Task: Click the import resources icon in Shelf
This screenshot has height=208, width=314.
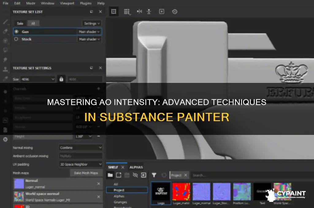Action: point(144,175)
